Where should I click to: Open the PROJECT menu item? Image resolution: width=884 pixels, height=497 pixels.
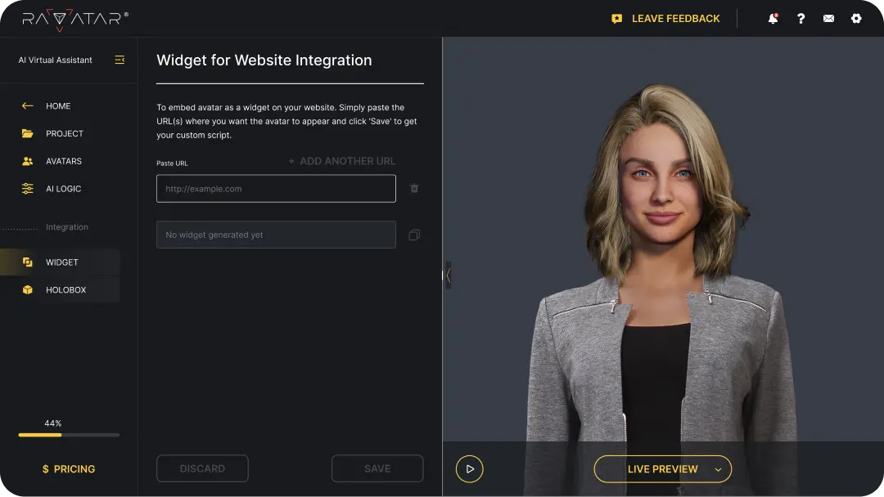click(x=65, y=133)
